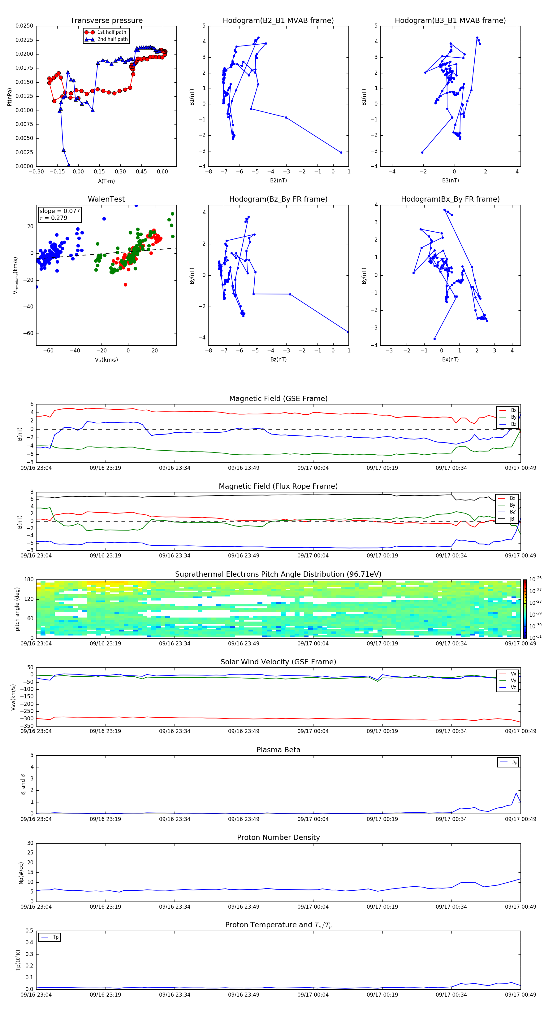The width and height of the screenshot is (557, 1022).
Task: Click "09/17 00:04" tick under Plasma Beta plot
Action: pos(313,819)
